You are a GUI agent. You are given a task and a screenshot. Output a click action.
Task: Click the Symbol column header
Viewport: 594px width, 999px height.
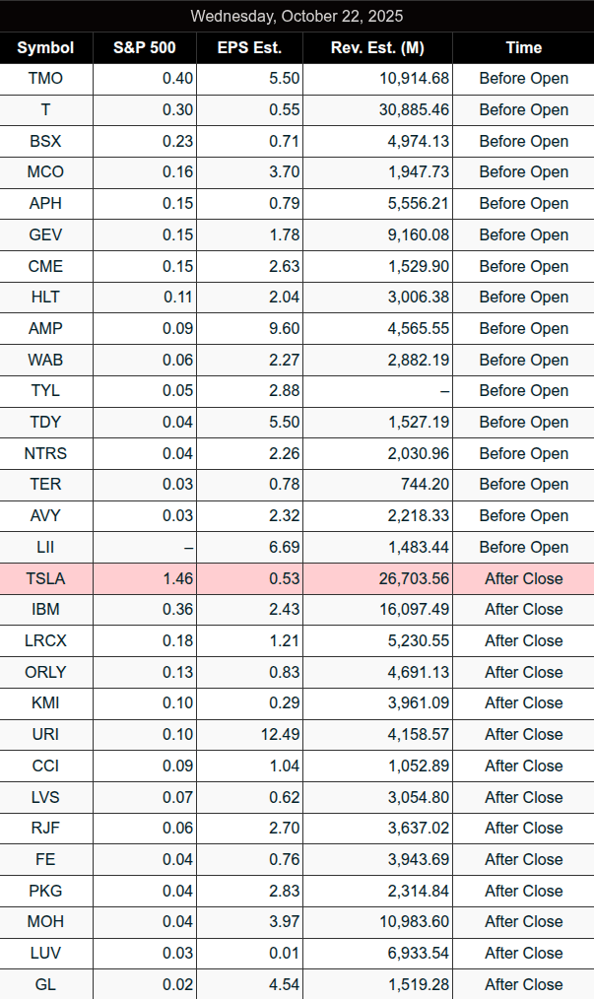point(46,47)
